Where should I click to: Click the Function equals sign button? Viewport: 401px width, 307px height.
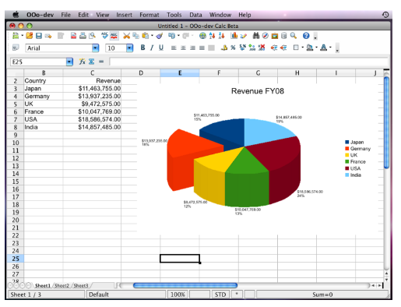click(x=101, y=62)
